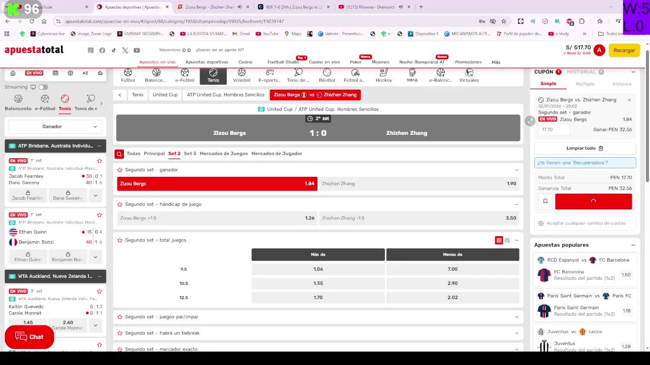Viewport: 650px width, 365px height.
Task: Open the Promociones menu item
Action: 468,62
